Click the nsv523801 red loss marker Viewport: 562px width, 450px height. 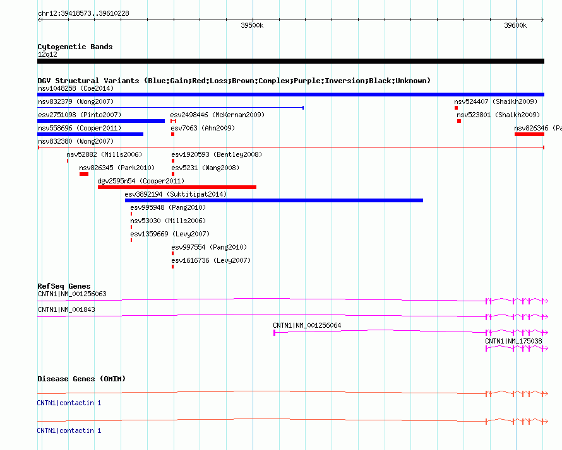(x=459, y=121)
